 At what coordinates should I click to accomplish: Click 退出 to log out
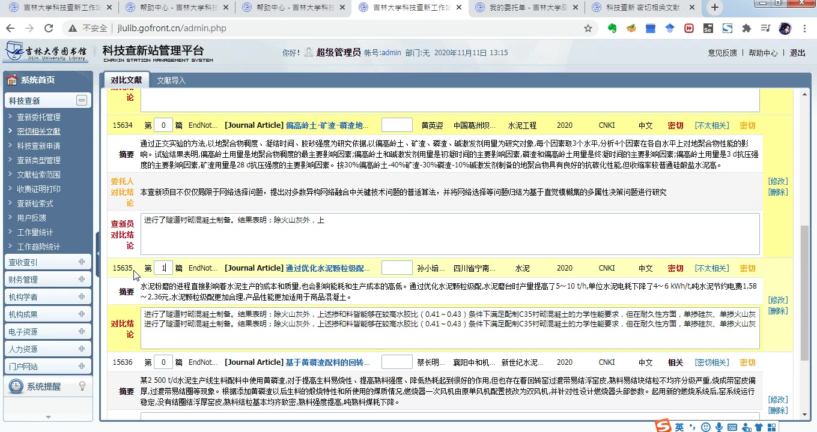pyautogui.click(x=798, y=53)
